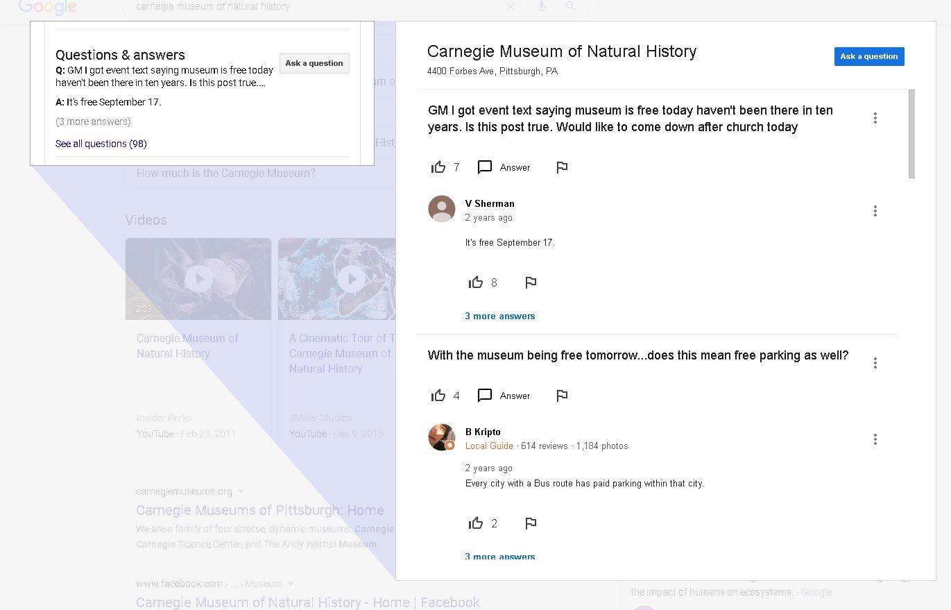This screenshot has height=610, width=951.
Task: Click the Local Guide label
Action: 489,446
